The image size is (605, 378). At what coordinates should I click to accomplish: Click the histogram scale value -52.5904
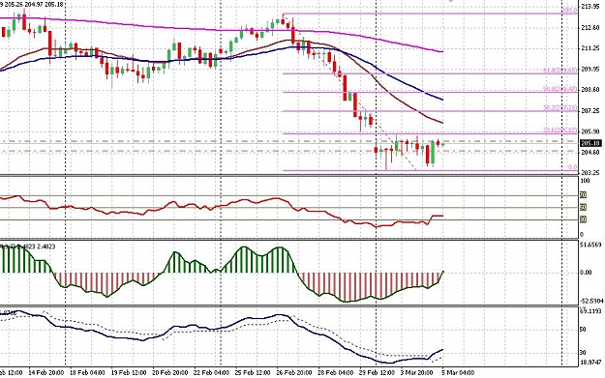[x=591, y=301]
